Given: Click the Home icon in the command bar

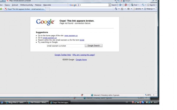Looking at the screenshot, I should coord(116,9).
